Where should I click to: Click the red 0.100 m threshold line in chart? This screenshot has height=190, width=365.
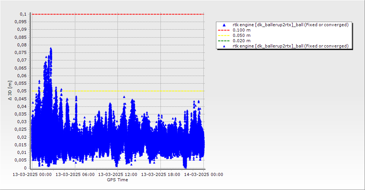118,14
